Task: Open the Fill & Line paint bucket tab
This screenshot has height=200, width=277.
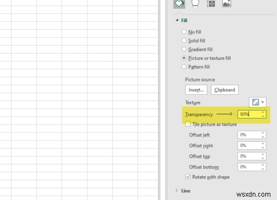Action: (x=179, y=4)
